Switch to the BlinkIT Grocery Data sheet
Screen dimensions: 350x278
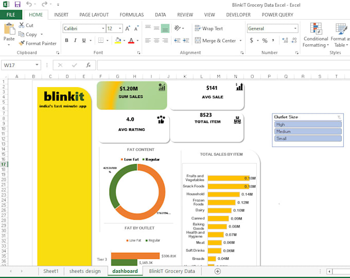pyautogui.click(x=172, y=271)
